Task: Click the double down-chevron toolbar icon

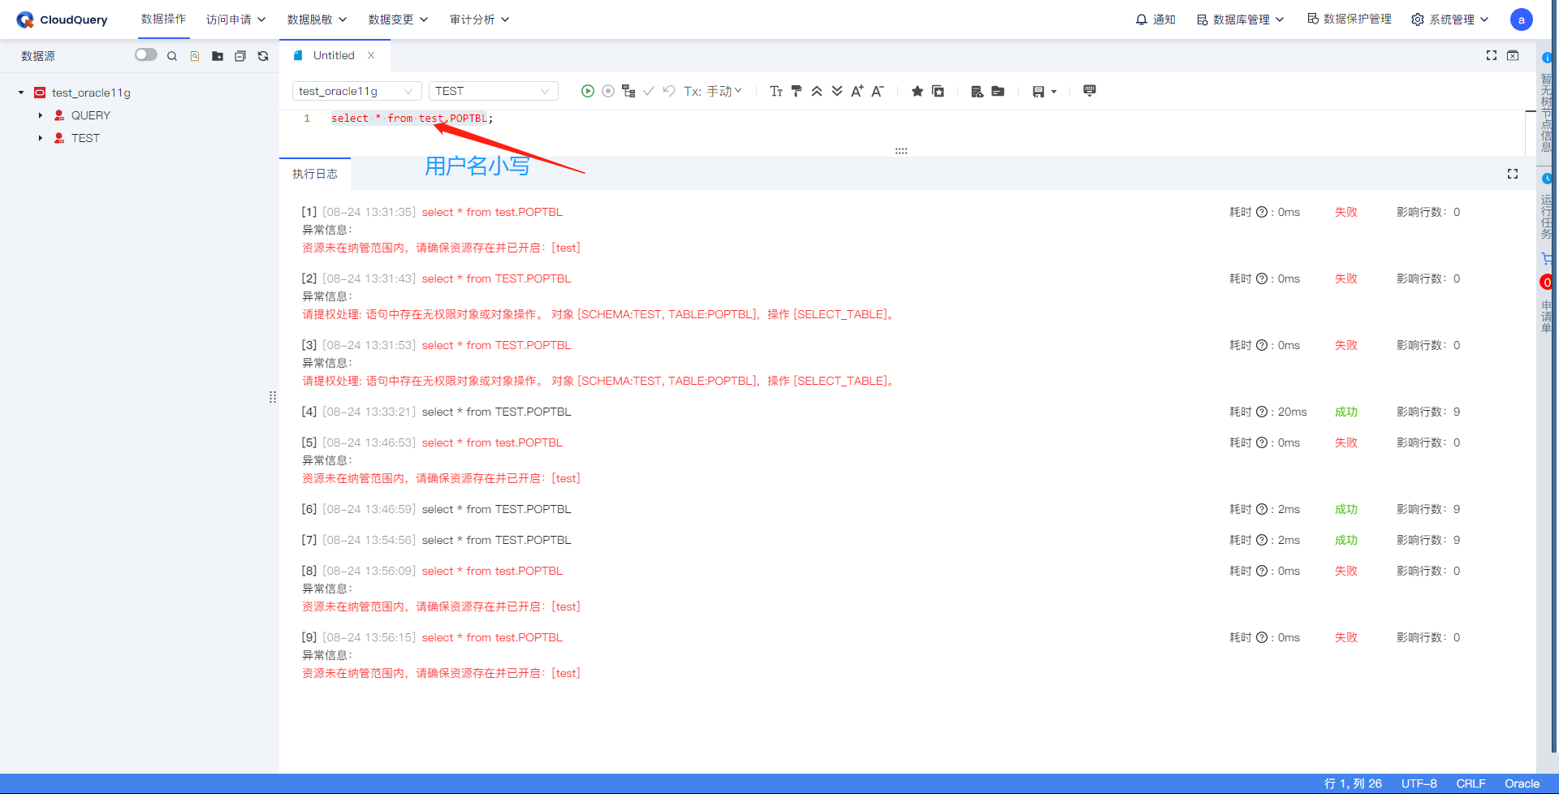Action: (837, 91)
